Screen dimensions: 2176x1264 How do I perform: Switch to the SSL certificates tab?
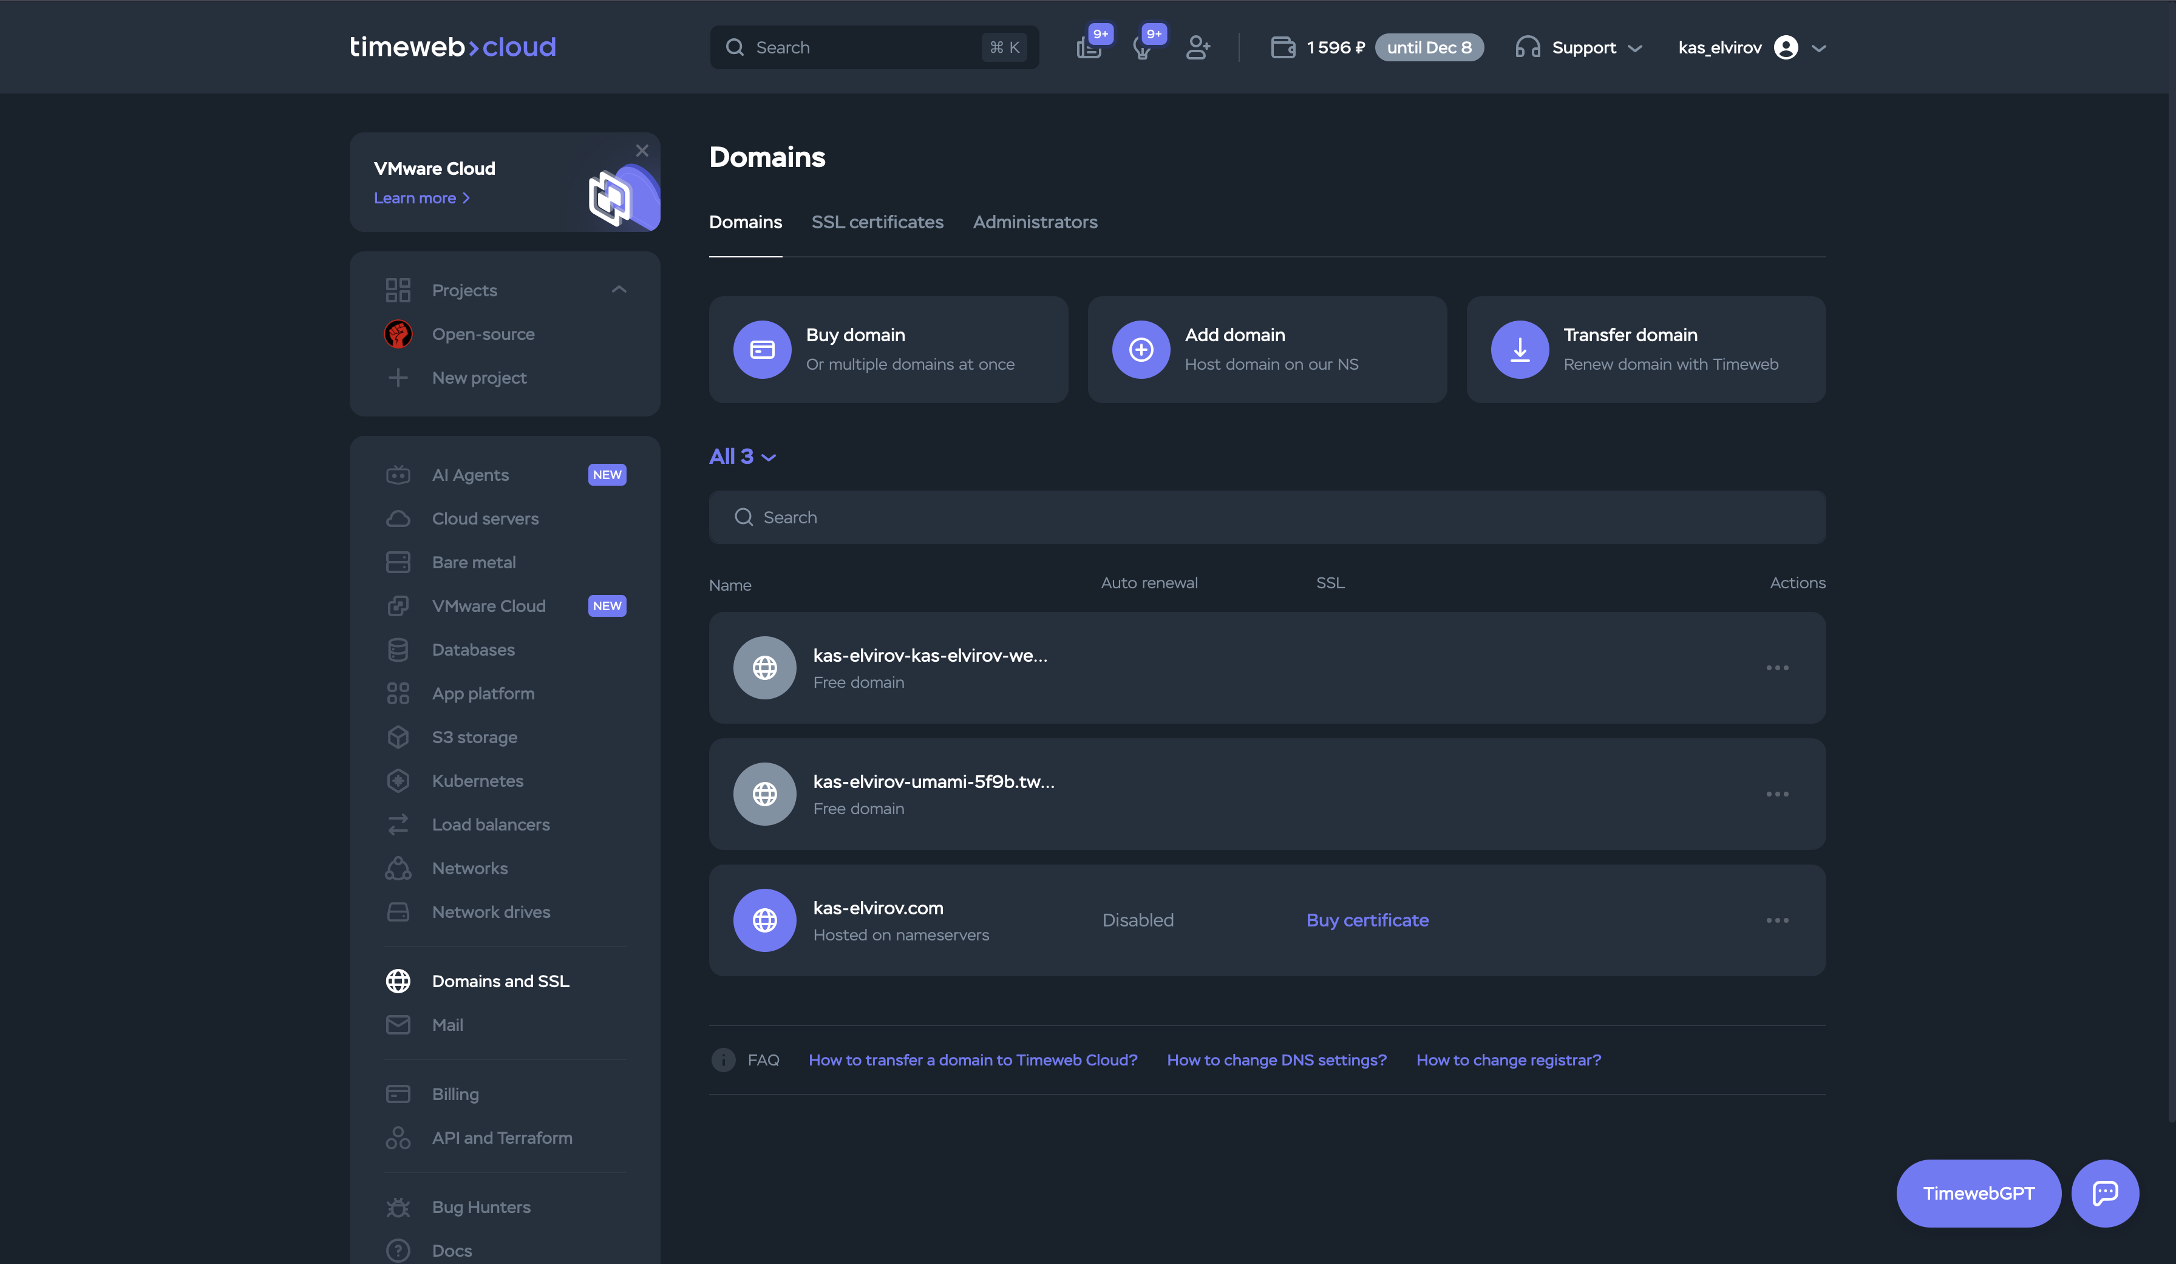coord(877,222)
